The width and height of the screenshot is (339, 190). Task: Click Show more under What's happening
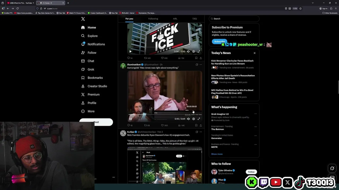click(x=217, y=154)
